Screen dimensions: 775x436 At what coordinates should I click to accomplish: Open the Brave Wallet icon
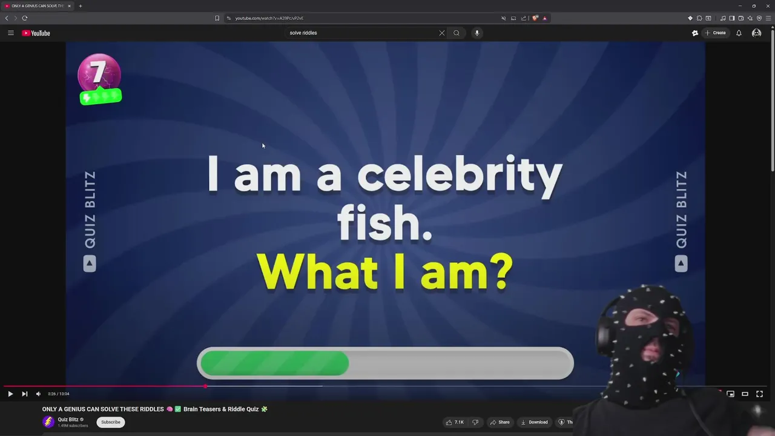(x=740, y=18)
